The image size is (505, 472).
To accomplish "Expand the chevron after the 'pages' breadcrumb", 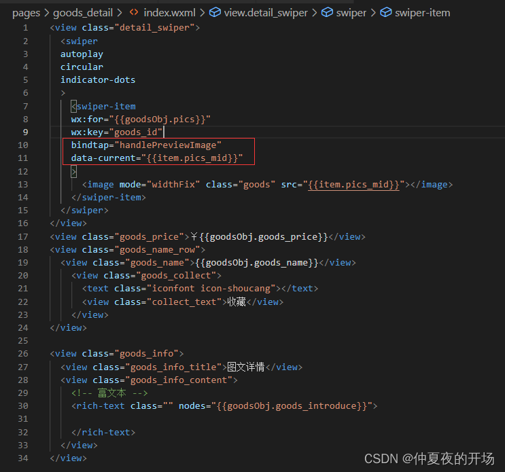I will point(47,13).
